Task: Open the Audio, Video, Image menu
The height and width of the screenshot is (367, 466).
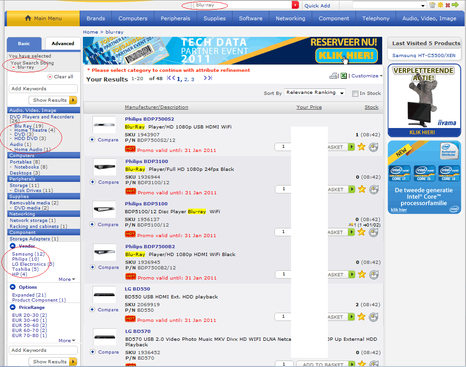Action: 429,18
